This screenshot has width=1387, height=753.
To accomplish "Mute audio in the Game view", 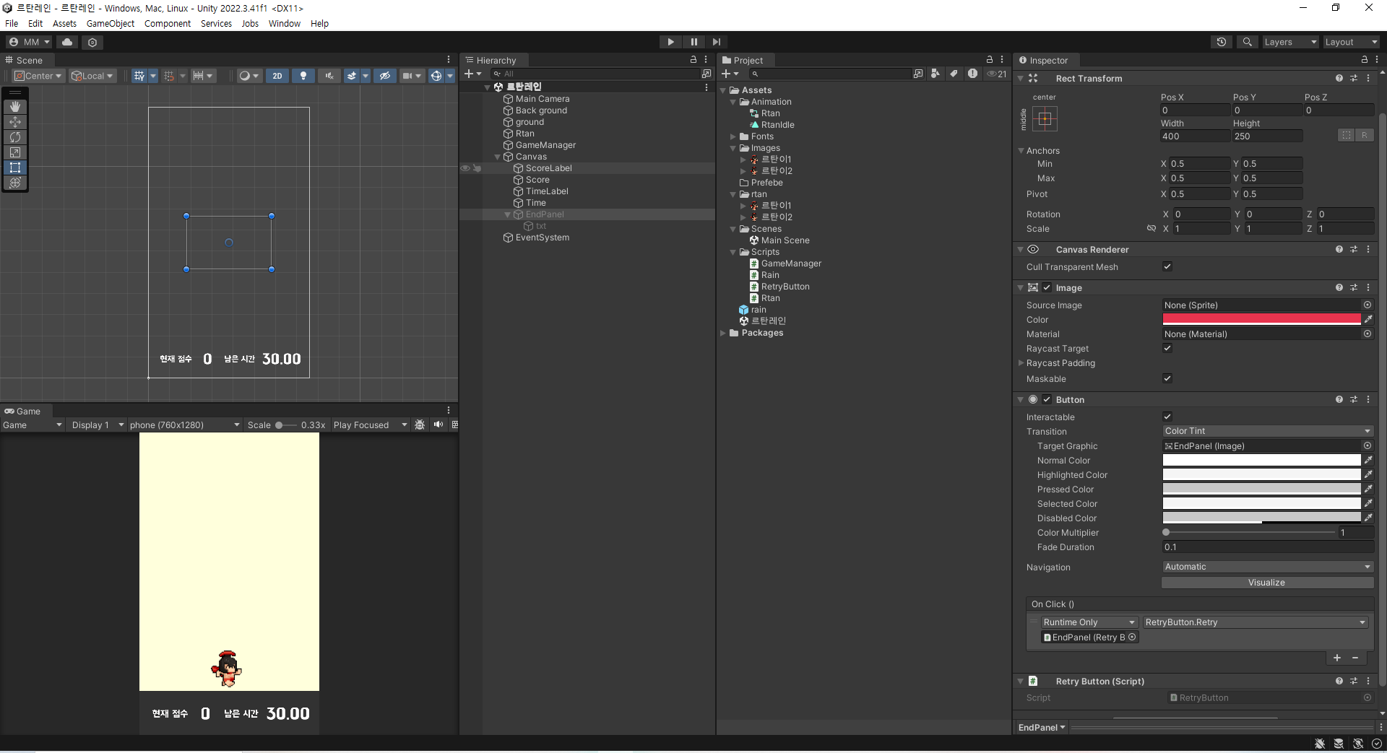I will (438, 425).
